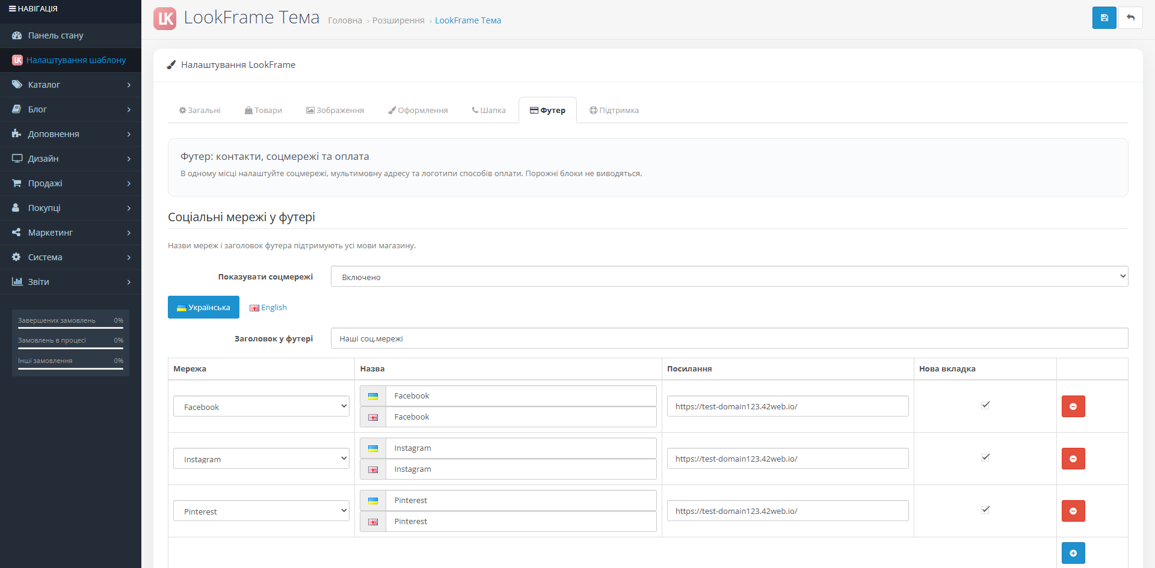Toggle the НАВІГАЦІЯ hamburger menu icon
This screenshot has height=568, width=1155.
[12, 9]
